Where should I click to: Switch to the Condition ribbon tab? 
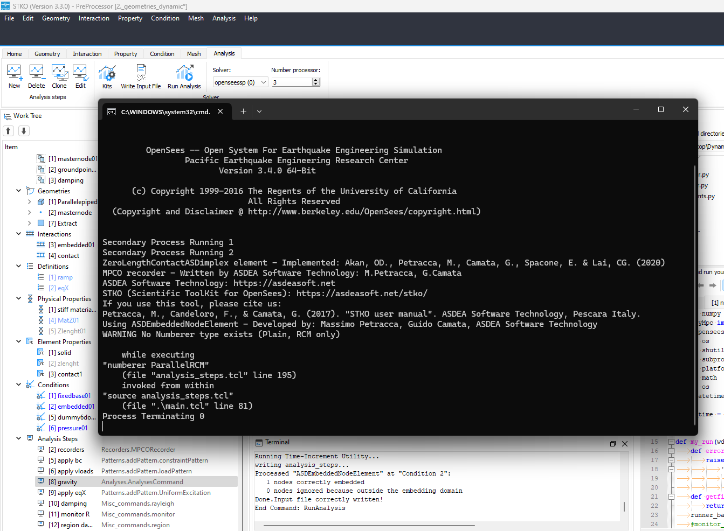[162, 54]
